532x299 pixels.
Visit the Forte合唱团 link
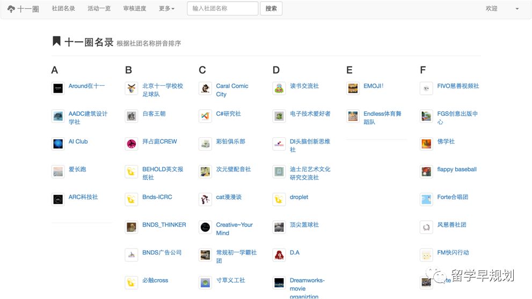[453, 197]
